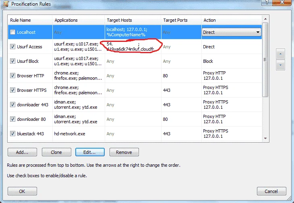
Task: Click applications cell of Usurf Block row
Action: coord(79,61)
